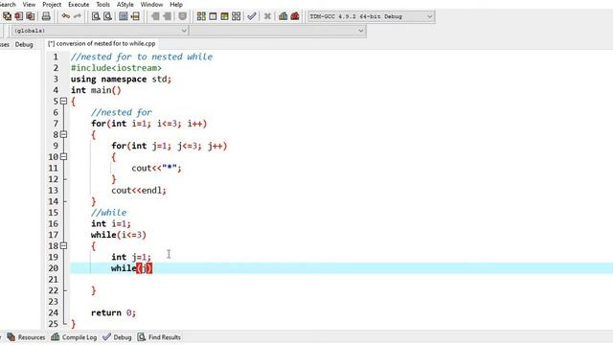The image size is (613, 345).
Task: Open the Search menu
Action: (7, 4)
